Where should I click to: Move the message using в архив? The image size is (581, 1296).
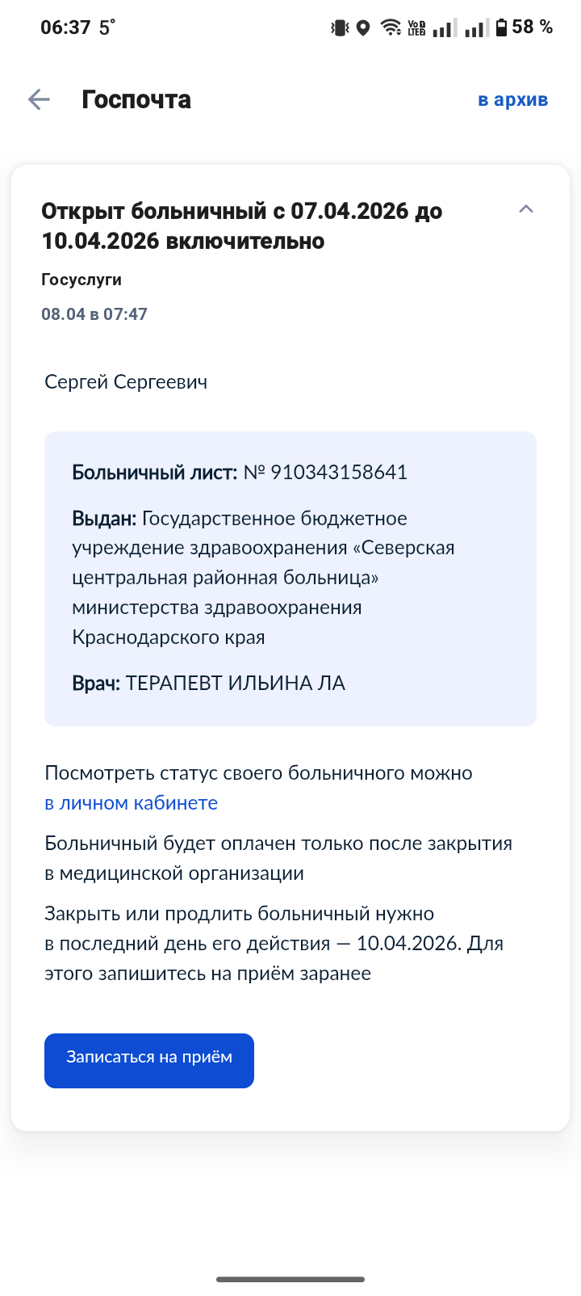point(512,100)
